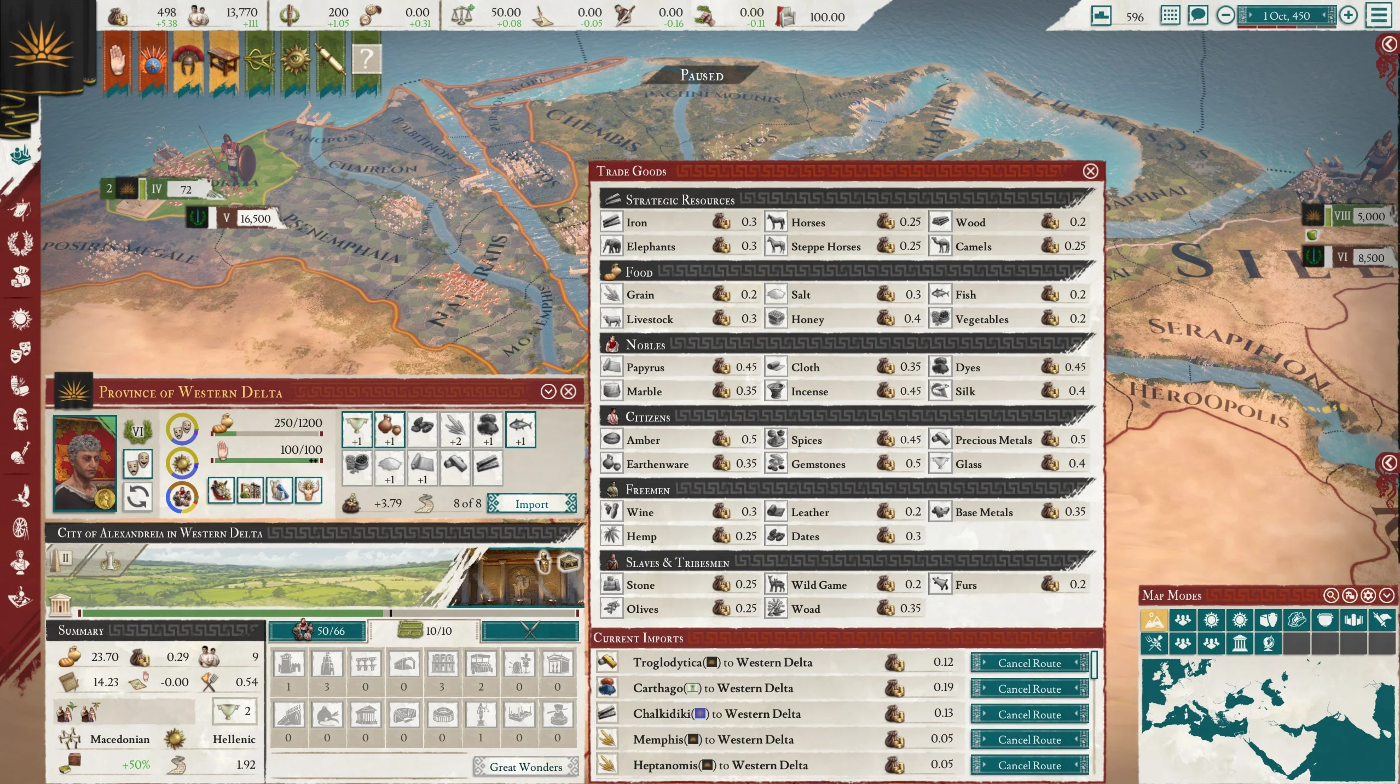Select the Papyrus trade good icon
The image size is (1400, 784).
point(611,367)
